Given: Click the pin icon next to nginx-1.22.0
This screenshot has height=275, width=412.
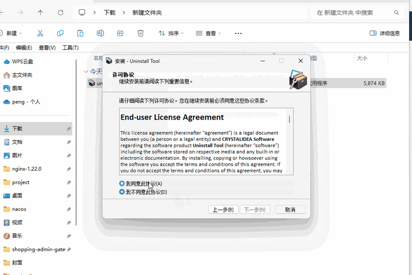Looking at the screenshot, I should [x=69, y=169].
